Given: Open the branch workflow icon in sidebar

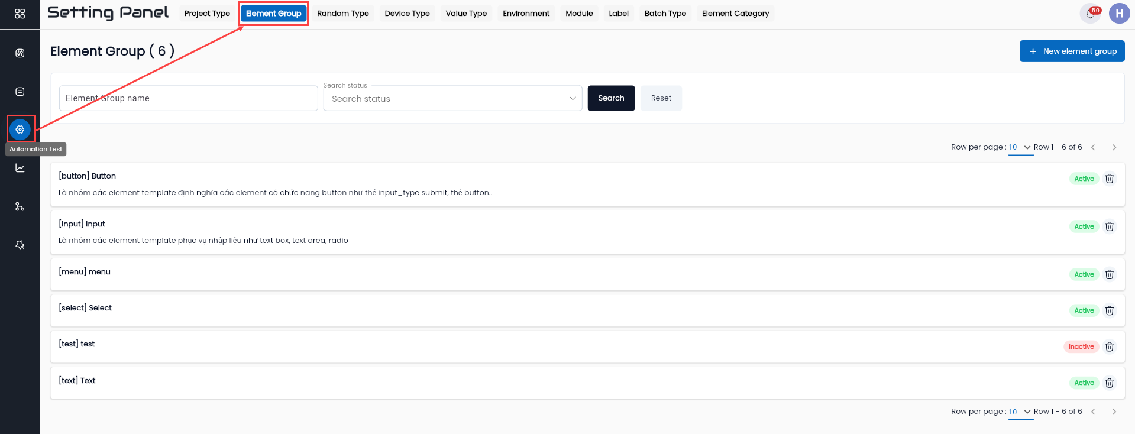Looking at the screenshot, I should click(x=20, y=206).
